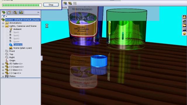Switch to the ConfigurationManager tab

[15, 12]
